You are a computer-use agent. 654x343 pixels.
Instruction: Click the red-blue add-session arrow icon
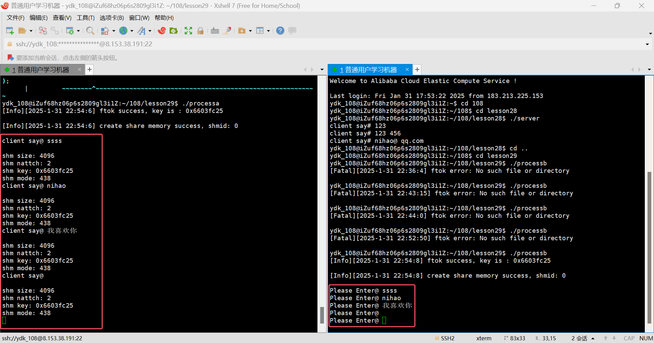(x=10, y=58)
